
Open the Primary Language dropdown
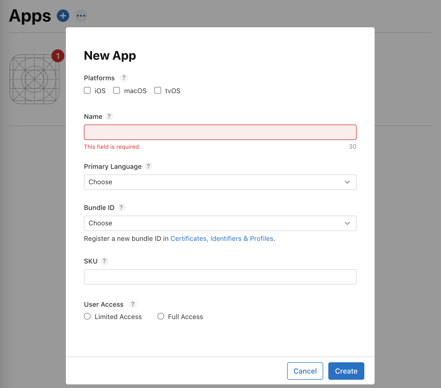pos(220,182)
